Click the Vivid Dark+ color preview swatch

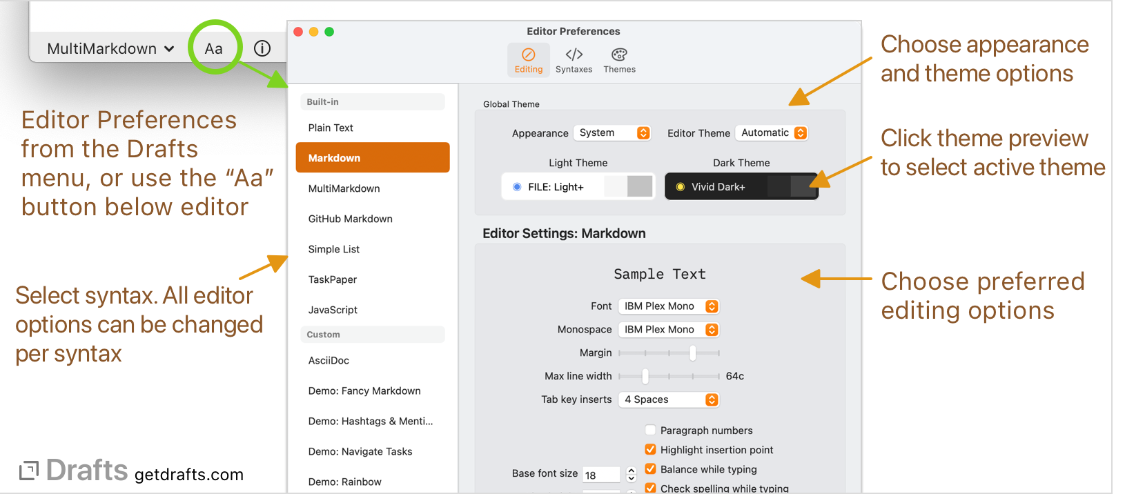[x=792, y=186]
